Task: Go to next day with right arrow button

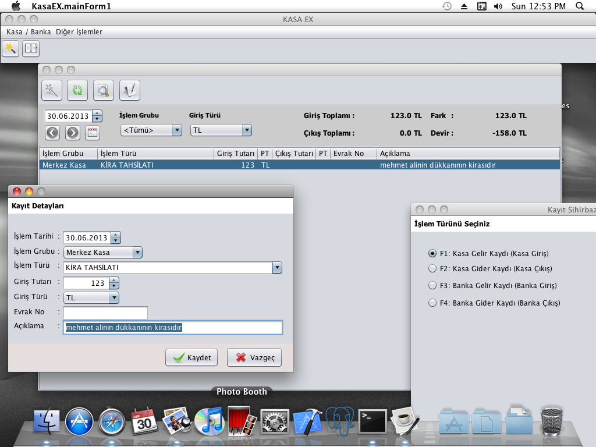Action: click(72, 133)
